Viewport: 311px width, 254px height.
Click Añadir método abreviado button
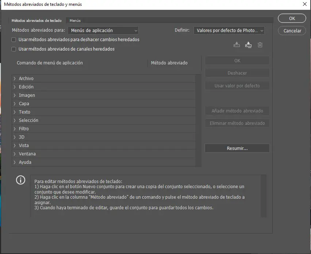237,111
